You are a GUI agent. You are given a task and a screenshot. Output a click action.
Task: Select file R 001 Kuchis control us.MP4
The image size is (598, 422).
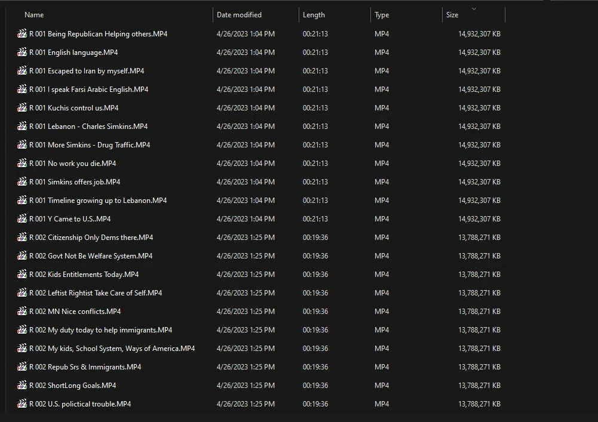pyautogui.click(x=74, y=107)
